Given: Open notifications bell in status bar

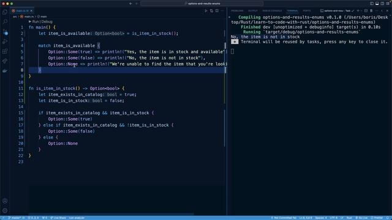Looking at the screenshot, I should (x=388, y=218).
